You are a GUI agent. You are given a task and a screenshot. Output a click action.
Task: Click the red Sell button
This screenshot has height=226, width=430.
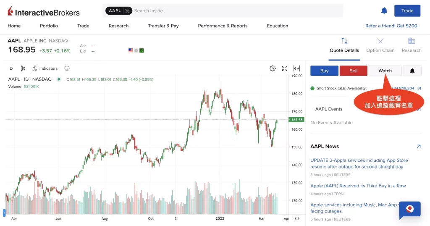354,71
